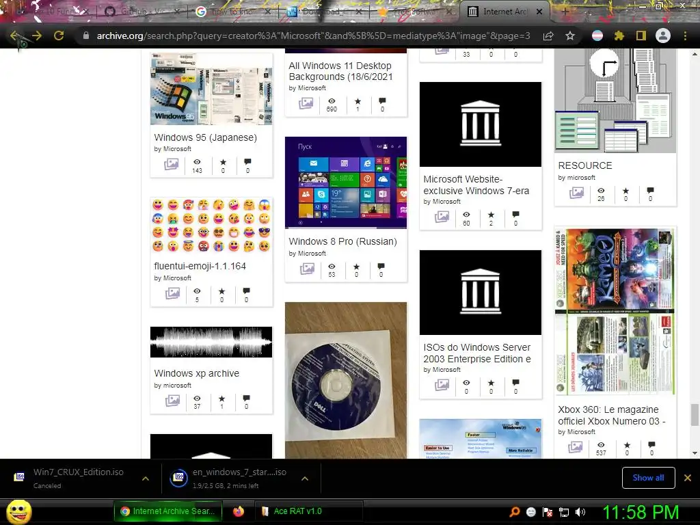Open the Windows 95 (Japanese) thumbnail
Viewport: 700px width, 525px height.
[x=211, y=89]
